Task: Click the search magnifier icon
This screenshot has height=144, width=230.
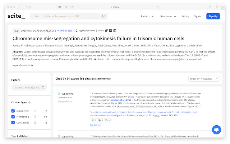Action: [104, 16]
